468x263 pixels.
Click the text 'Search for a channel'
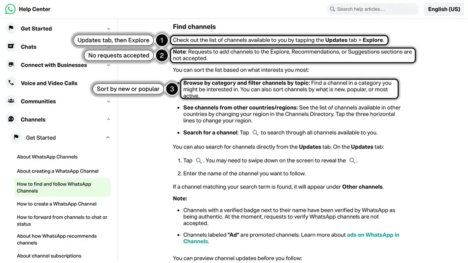coord(210,132)
